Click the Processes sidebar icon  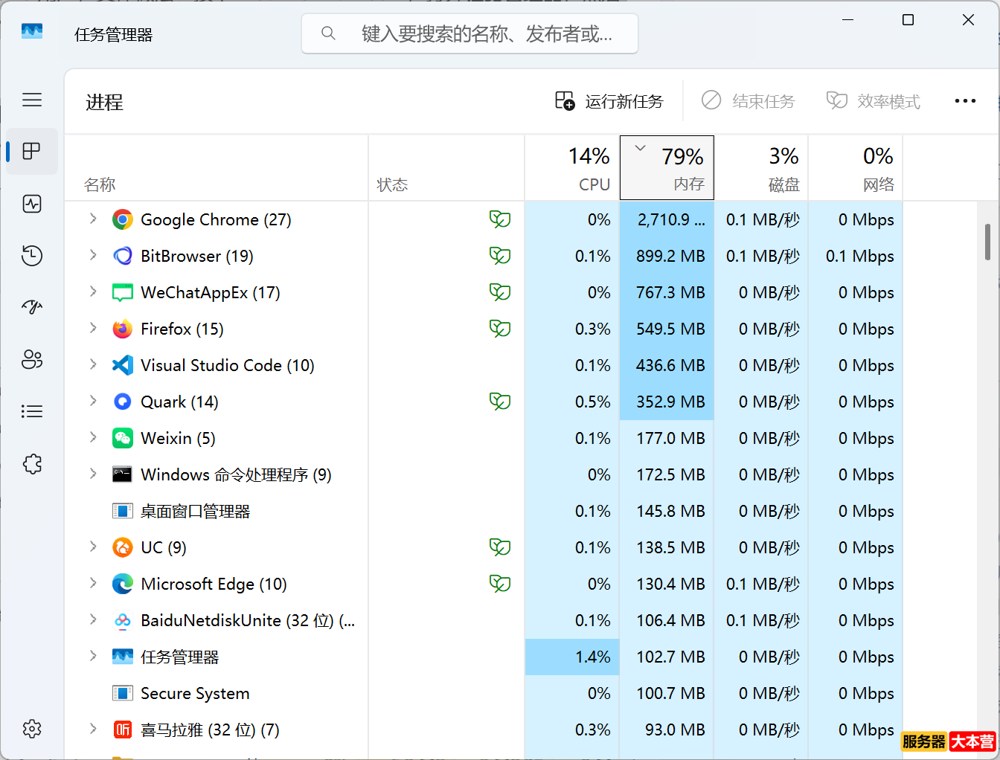click(32, 152)
